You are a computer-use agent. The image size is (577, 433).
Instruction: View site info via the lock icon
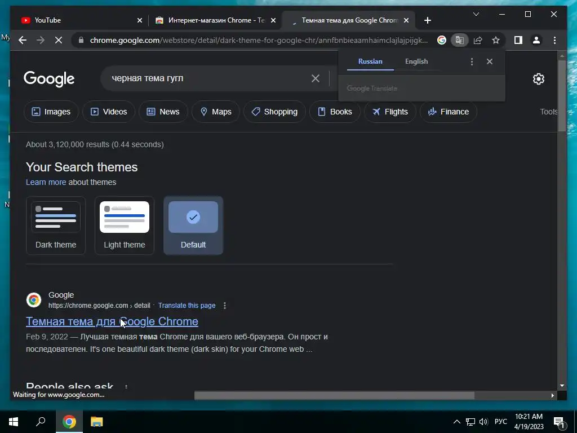point(81,40)
